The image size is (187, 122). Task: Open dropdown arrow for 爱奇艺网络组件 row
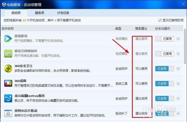(x=178, y=54)
